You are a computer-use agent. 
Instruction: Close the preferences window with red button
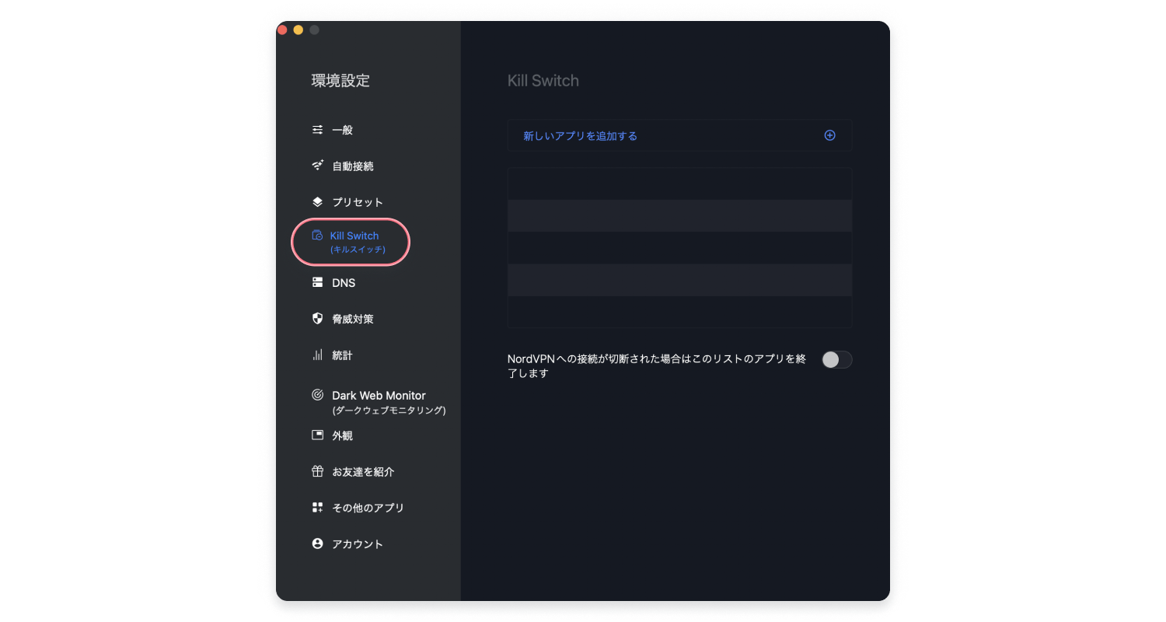(282, 30)
